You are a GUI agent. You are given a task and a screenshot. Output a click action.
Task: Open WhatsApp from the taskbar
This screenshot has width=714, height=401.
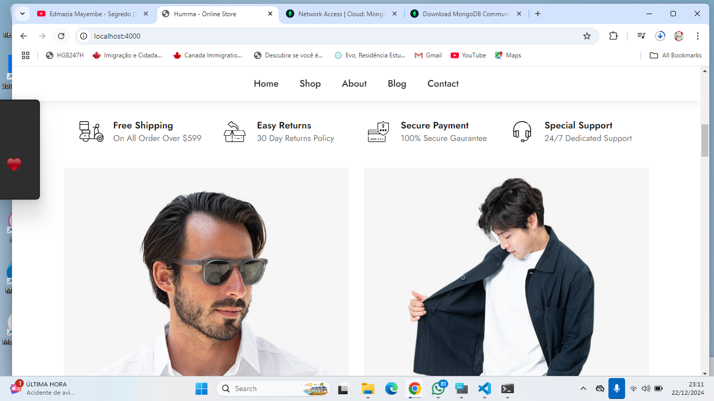437,388
